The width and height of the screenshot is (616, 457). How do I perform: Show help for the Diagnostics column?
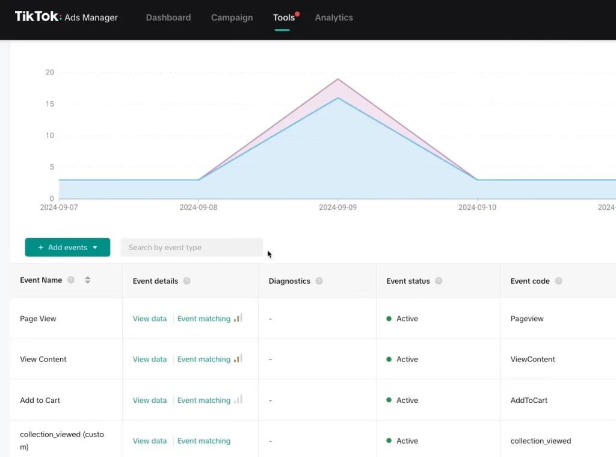[x=319, y=281]
